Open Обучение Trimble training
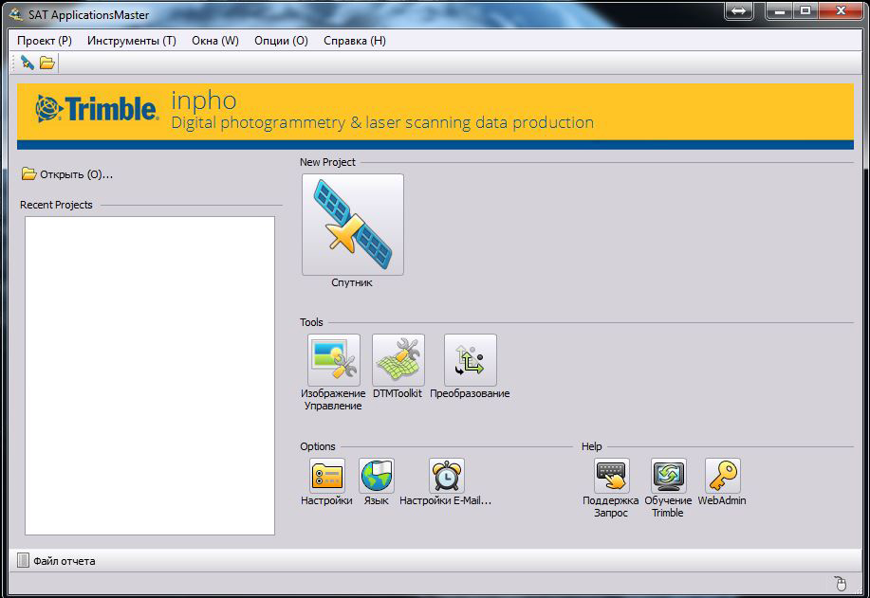This screenshot has width=870, height=598. tap(669, 476)
